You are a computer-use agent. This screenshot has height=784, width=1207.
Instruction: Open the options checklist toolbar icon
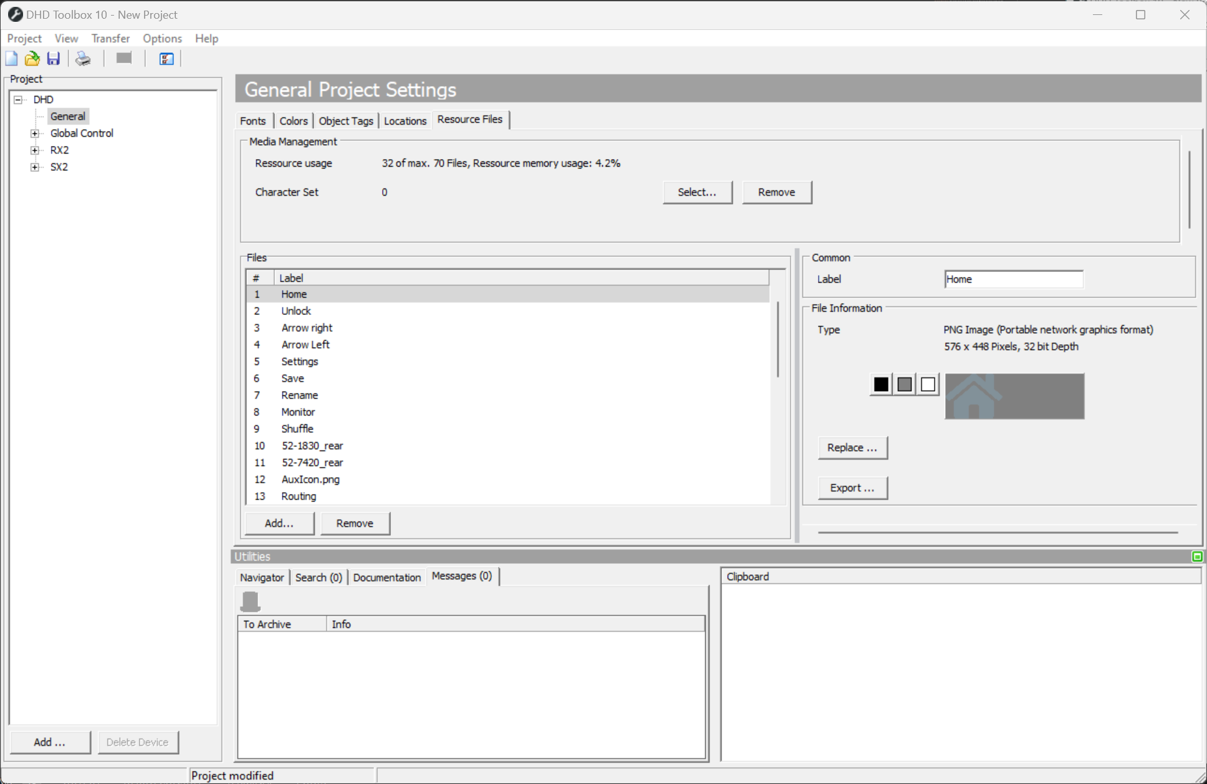[x=165, y=58]
